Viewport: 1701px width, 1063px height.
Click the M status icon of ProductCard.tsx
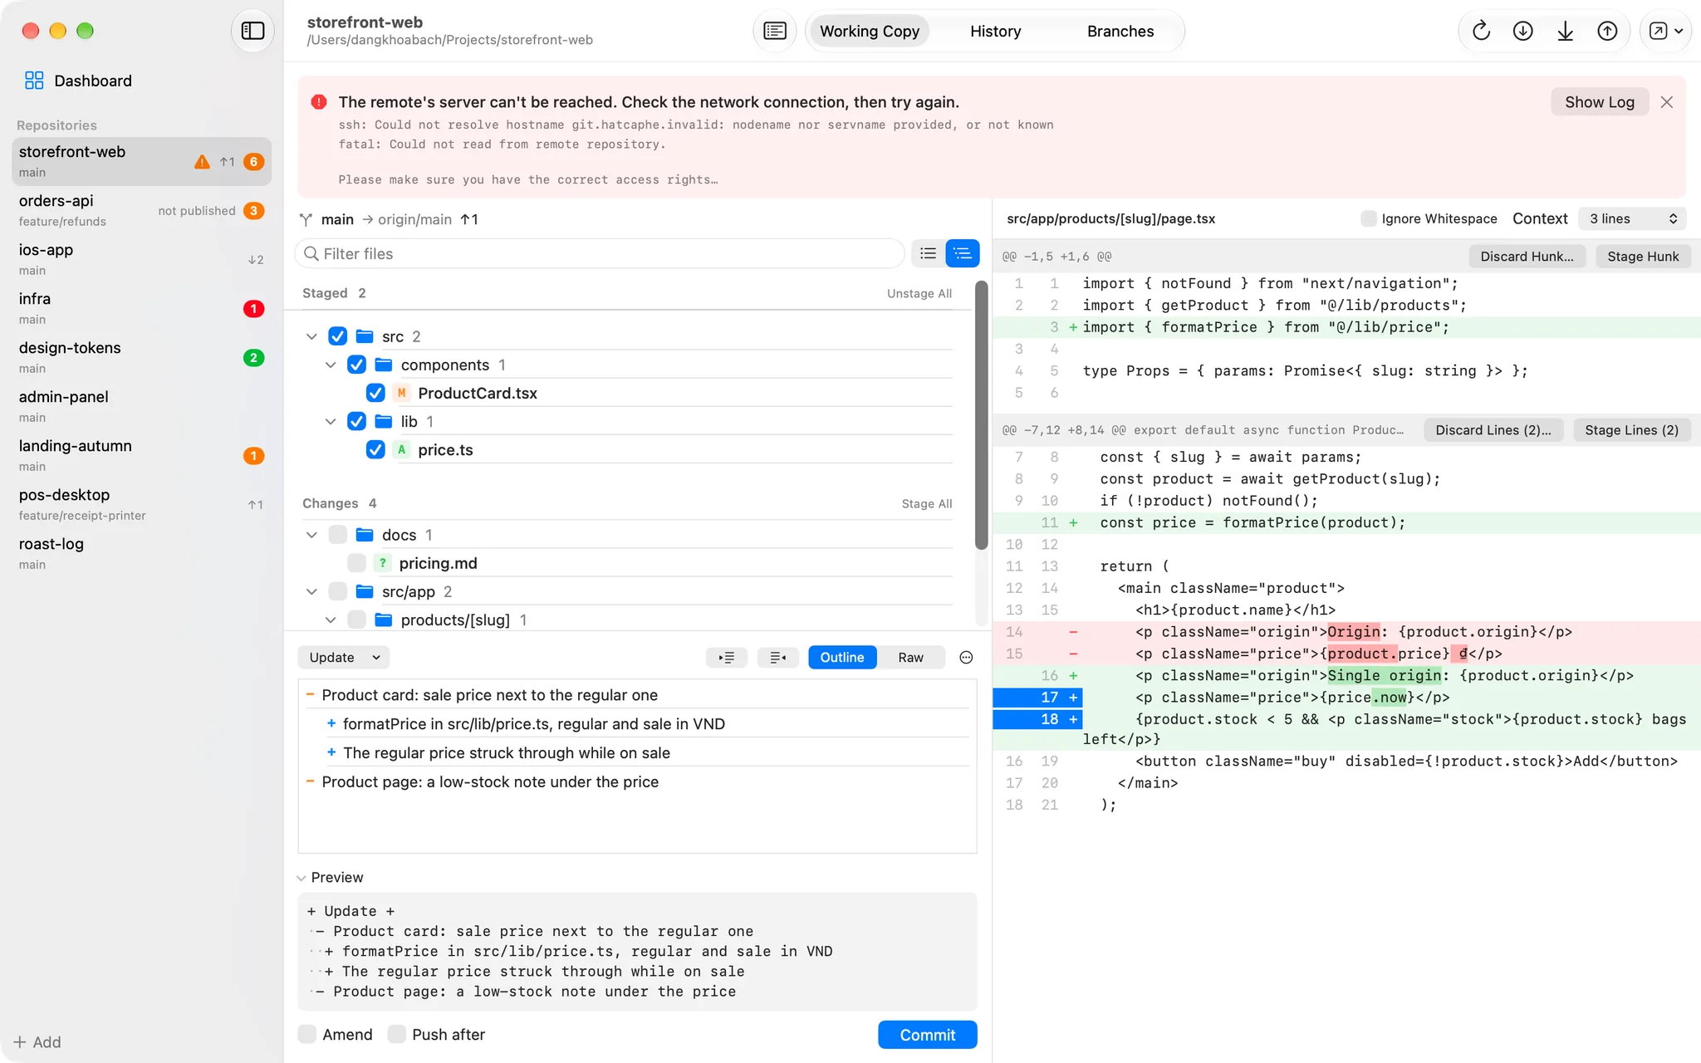[x=401, y=393]
